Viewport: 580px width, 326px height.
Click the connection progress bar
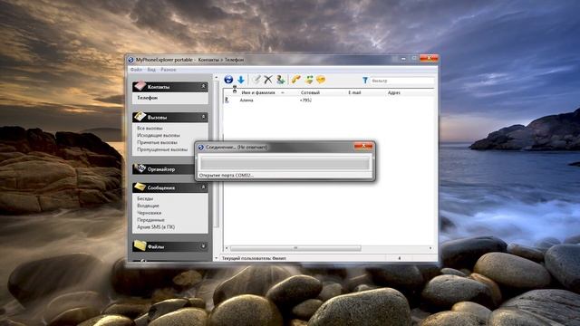click(285, 163)
